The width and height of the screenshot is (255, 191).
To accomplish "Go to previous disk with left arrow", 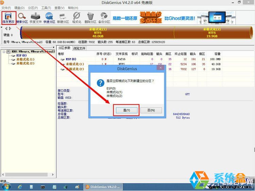I will click(6, 29).
